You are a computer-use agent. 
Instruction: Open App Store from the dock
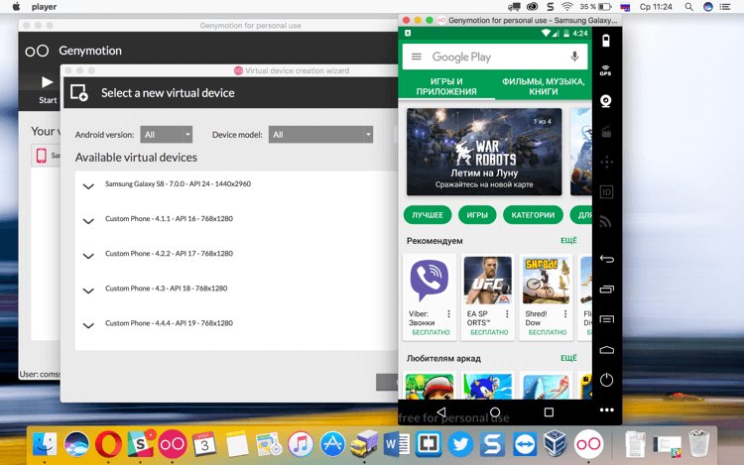point(332,444)
